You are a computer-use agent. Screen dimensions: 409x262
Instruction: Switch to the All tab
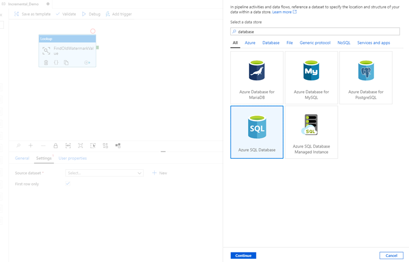point(235,43)
